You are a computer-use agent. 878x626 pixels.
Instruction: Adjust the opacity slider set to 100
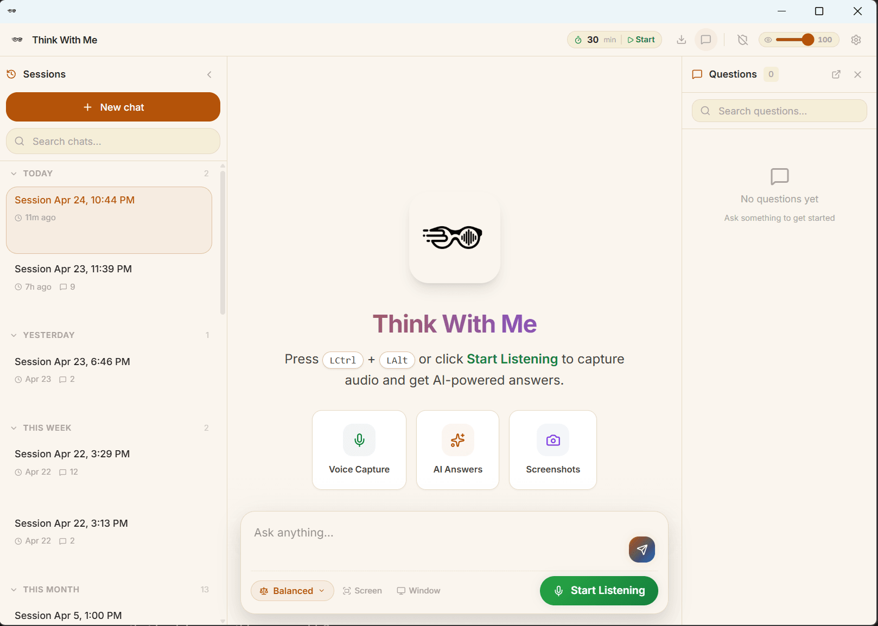click(795, 40)
